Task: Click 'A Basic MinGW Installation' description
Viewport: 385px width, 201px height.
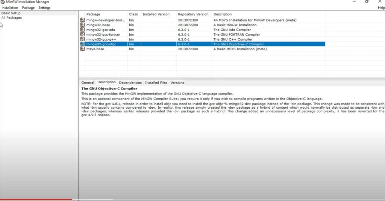Action: coord(235,25)
